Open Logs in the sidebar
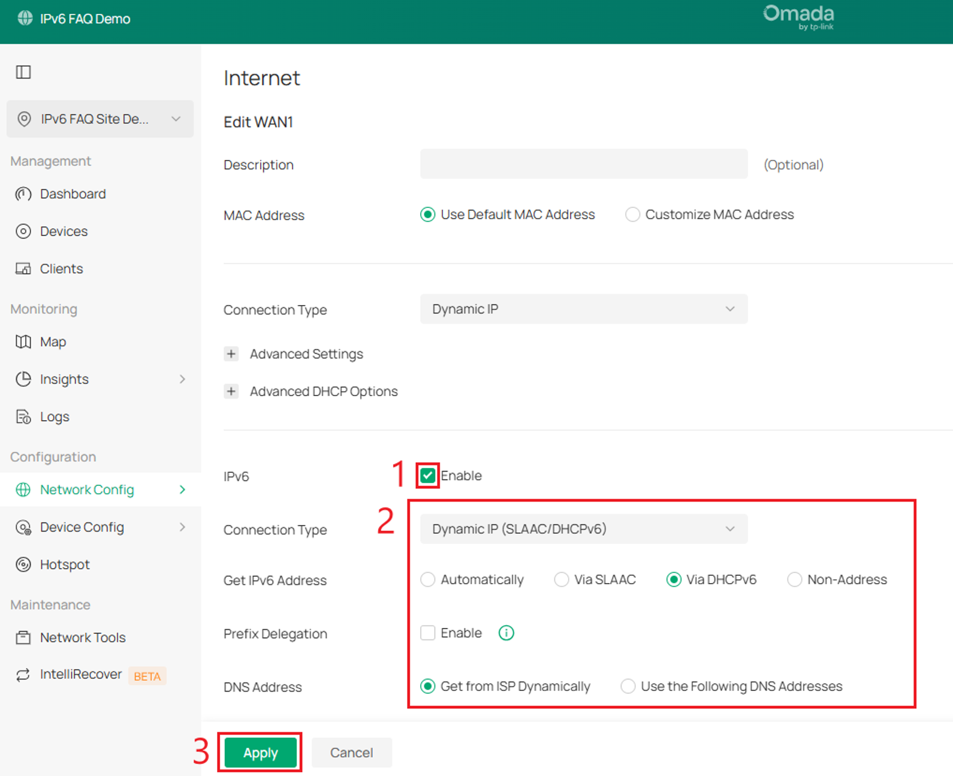Image resolution: width=953 pixels, height=776 pixels. [55, 416]
